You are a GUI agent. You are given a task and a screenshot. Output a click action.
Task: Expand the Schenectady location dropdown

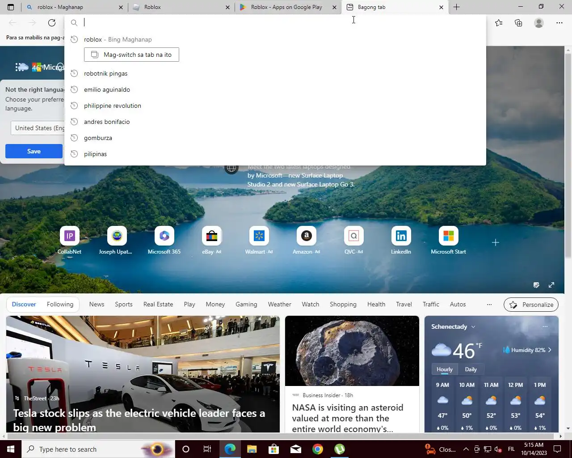(x=473, y=327)
